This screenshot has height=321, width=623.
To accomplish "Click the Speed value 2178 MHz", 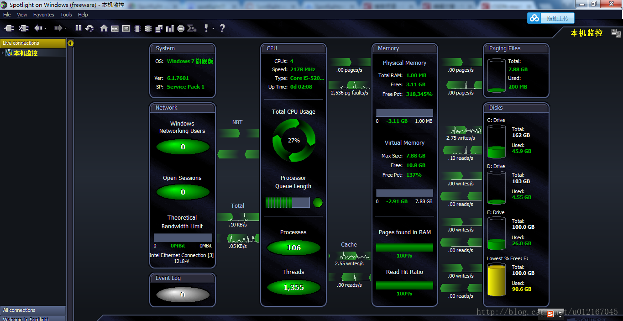I will point(303,69).
